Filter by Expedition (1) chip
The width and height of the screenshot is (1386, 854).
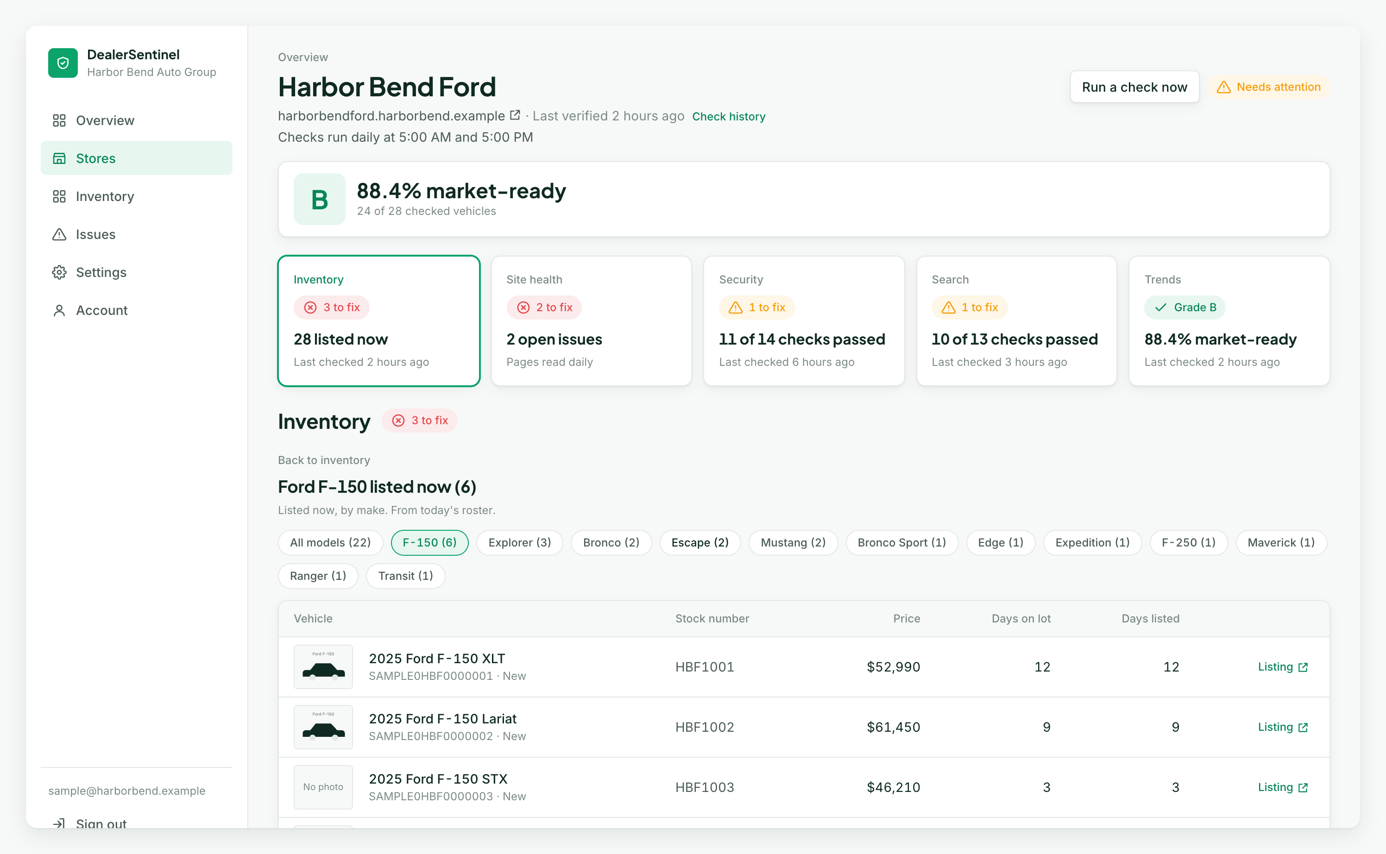point(1092,543)
